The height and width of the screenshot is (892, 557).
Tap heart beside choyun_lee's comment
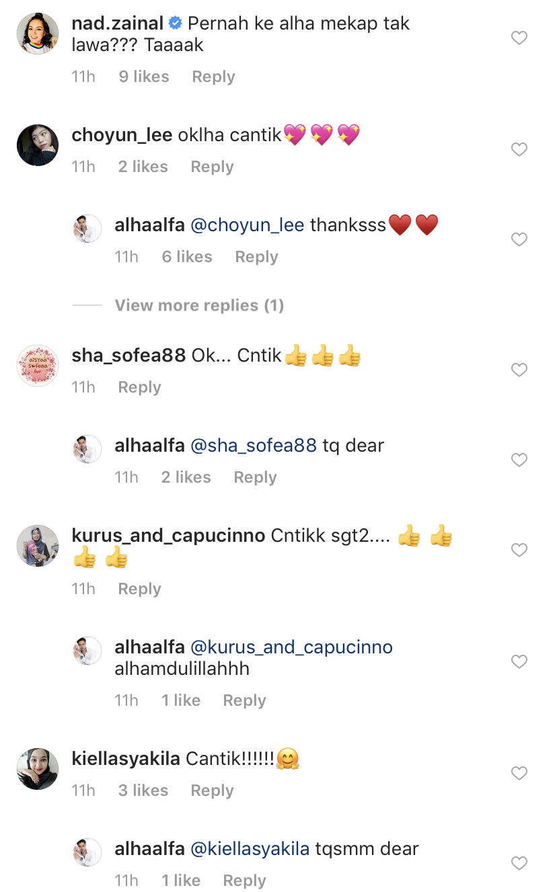[519, 149]
